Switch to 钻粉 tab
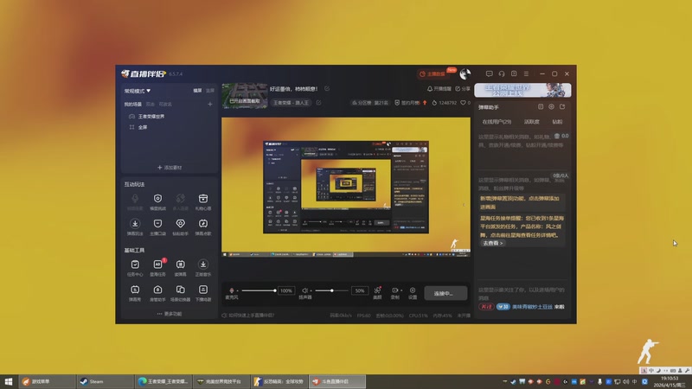Image resolution: width=692 pixels, height=389 pixels. pos(557,122)
